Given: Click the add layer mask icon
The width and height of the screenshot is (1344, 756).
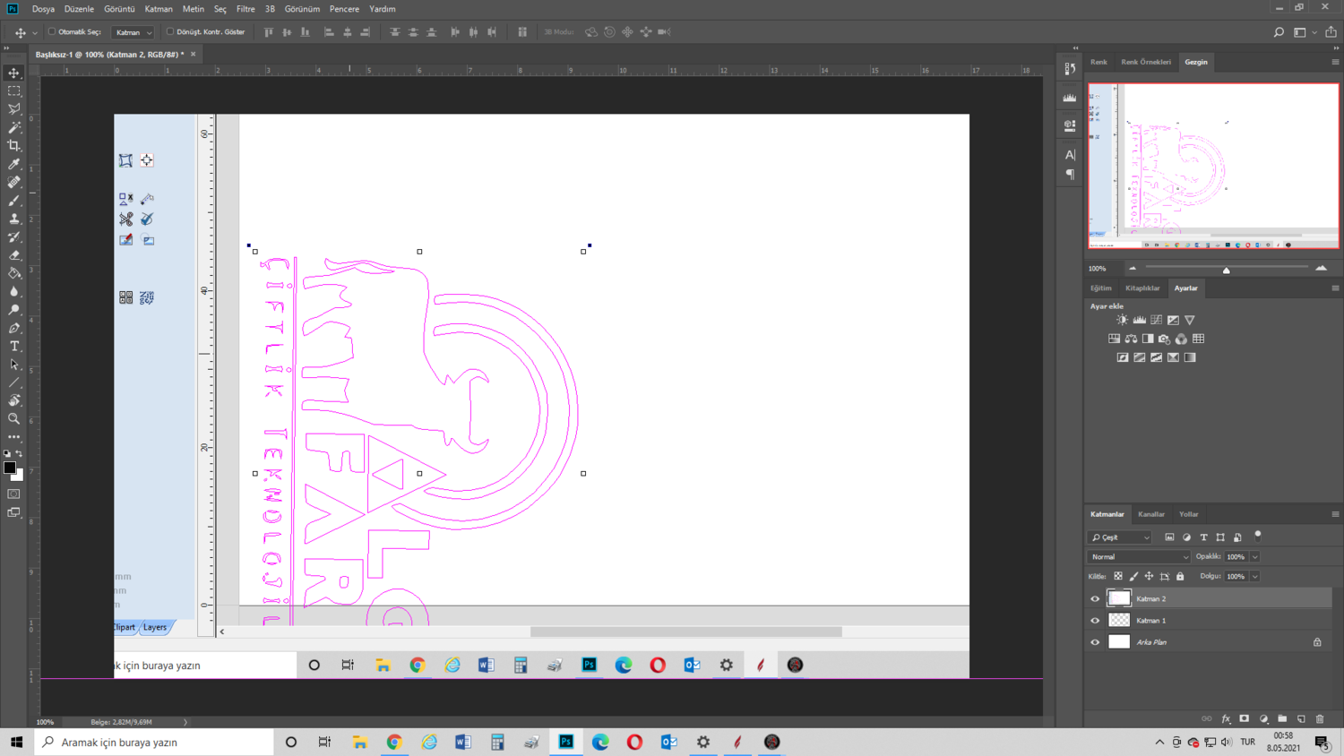Looking at the screenshot, I should tap(1245, 718).
